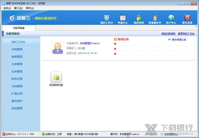Click the 退出系统 power icon
Viewport: 199px width, 138px height.
click(x=187, y=18)
